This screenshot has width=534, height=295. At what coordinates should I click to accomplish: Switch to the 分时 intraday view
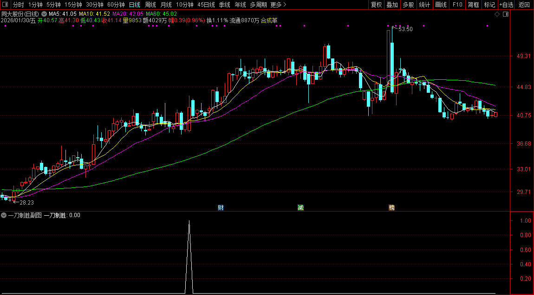pyautogui.click(x=18, y=5)
